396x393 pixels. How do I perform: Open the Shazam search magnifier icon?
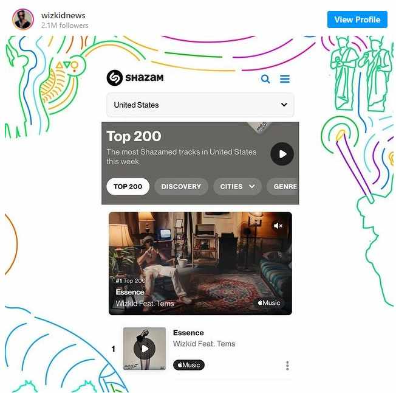point(265,79)
